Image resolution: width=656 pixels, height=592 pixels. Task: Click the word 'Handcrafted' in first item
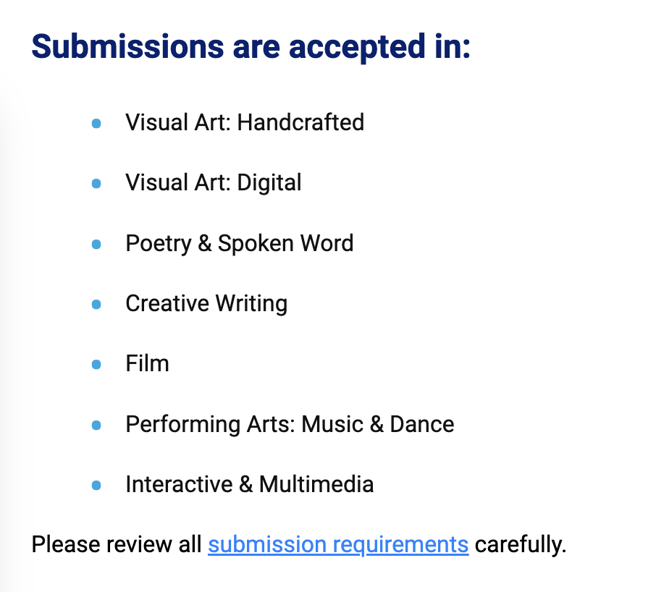[x=300, y=122]
